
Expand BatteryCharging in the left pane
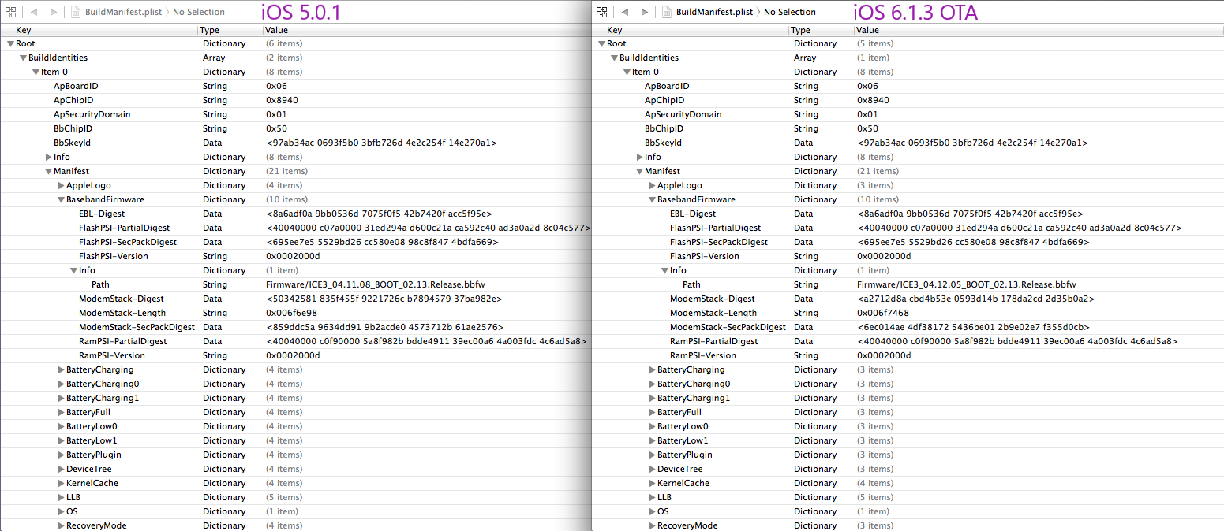pyautogui.click(x=61, y=369)
